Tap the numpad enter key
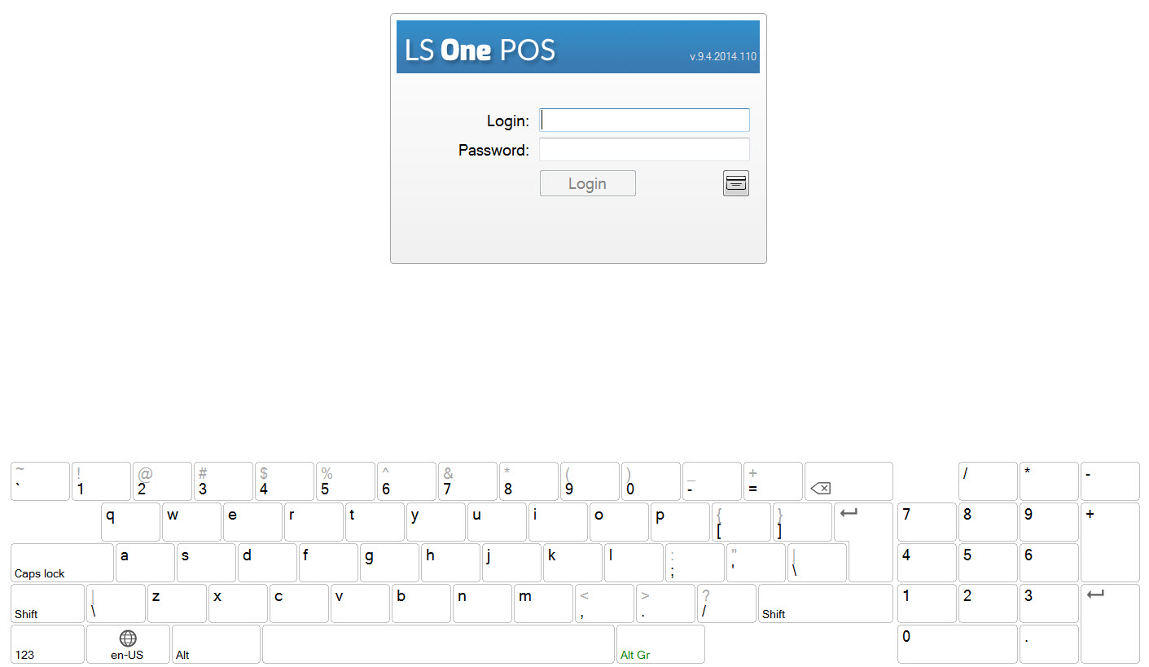 coord(1110,624)
